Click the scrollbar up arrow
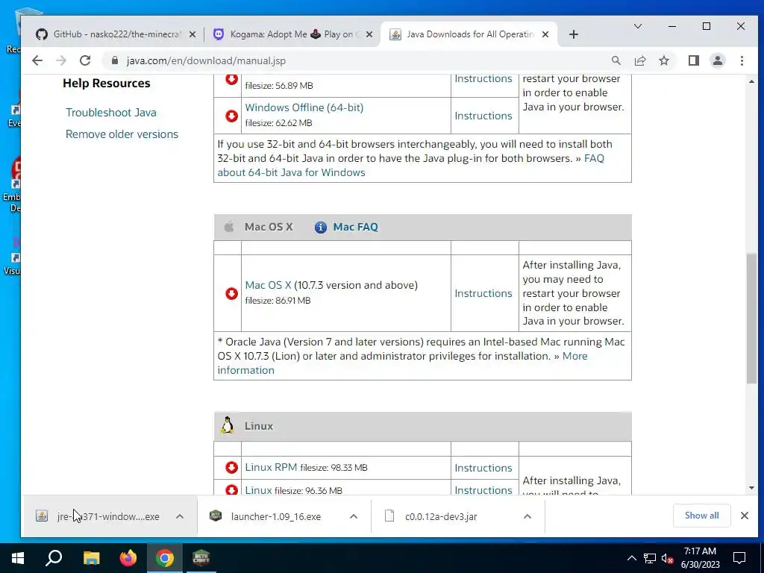The width and height of the screenshot is (764, 573). (x=751, y=81)
